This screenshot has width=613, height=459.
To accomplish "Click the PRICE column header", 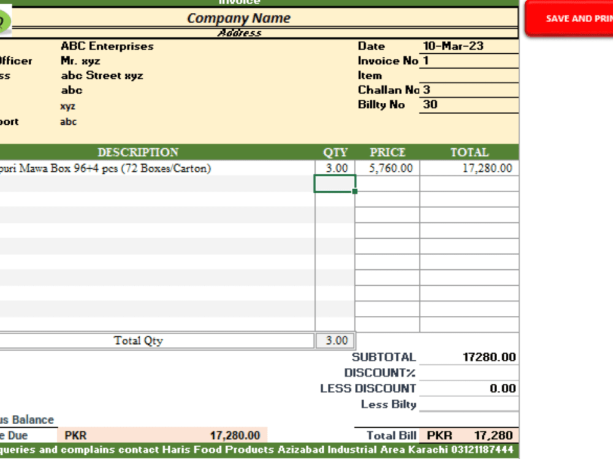I will 387,152.
